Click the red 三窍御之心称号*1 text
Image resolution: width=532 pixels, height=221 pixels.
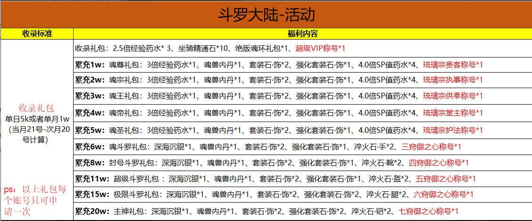431,147
